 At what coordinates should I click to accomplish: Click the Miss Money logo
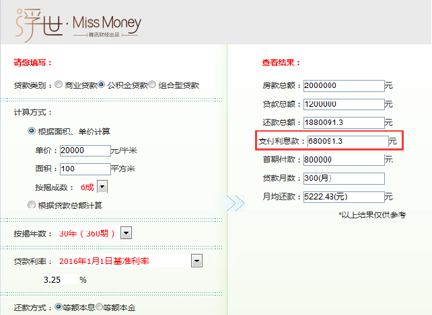[x=78, y=24]
